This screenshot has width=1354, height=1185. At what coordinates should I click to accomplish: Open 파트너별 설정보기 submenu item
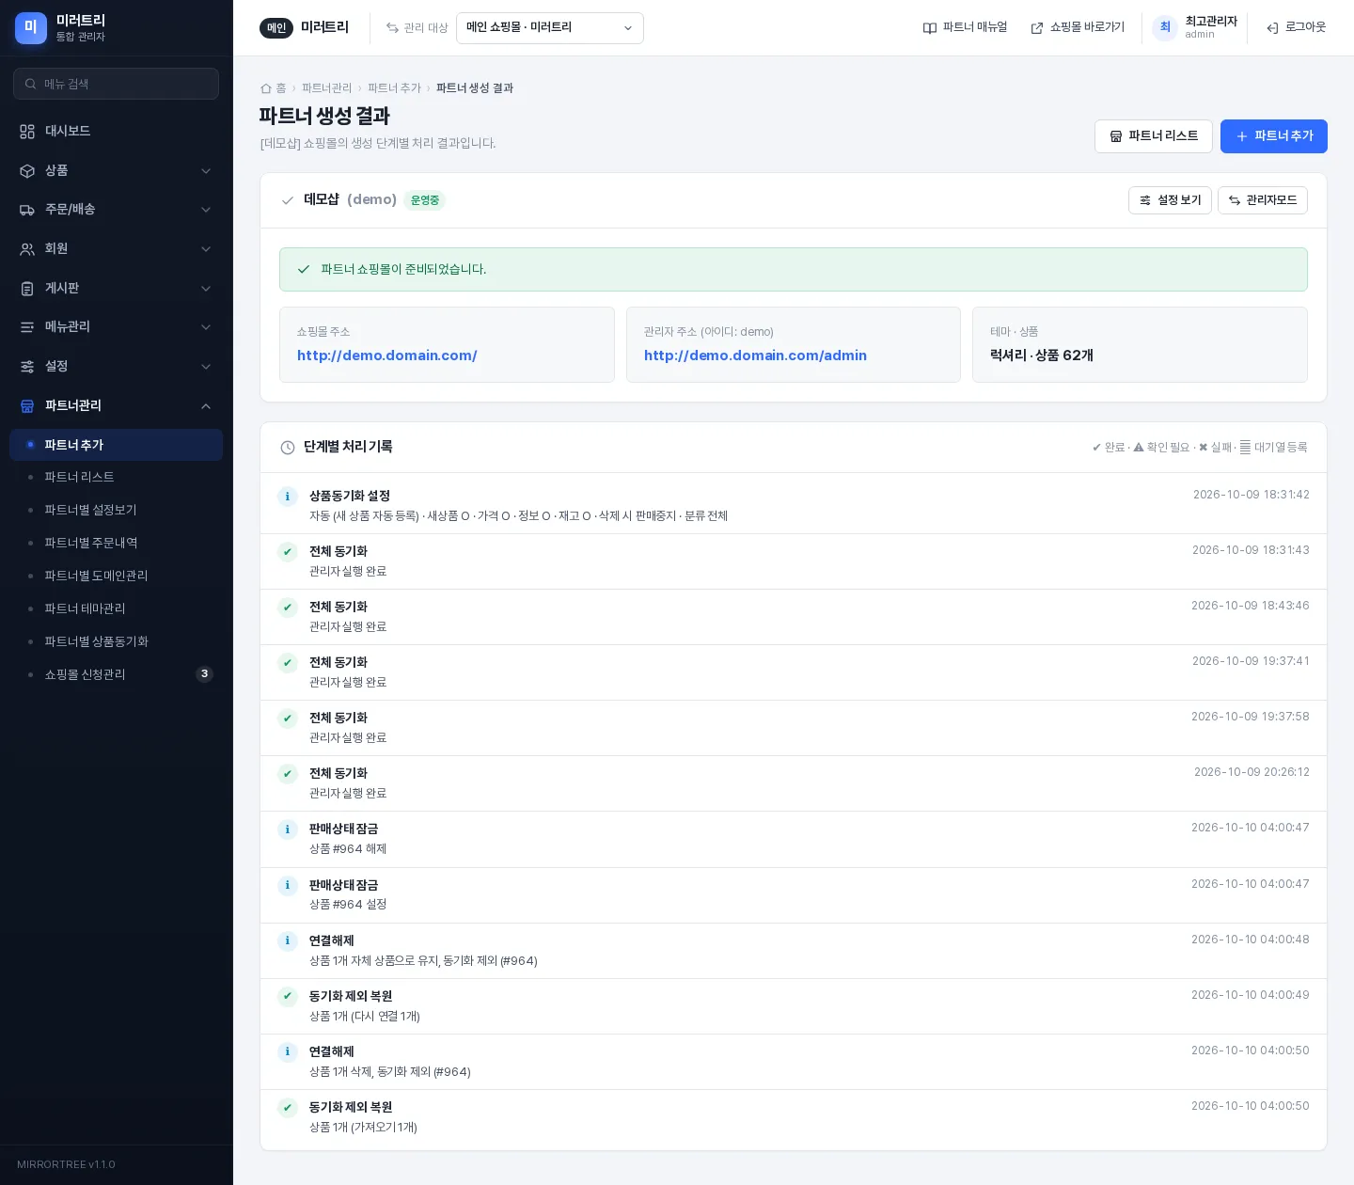(x=117, y=511)
